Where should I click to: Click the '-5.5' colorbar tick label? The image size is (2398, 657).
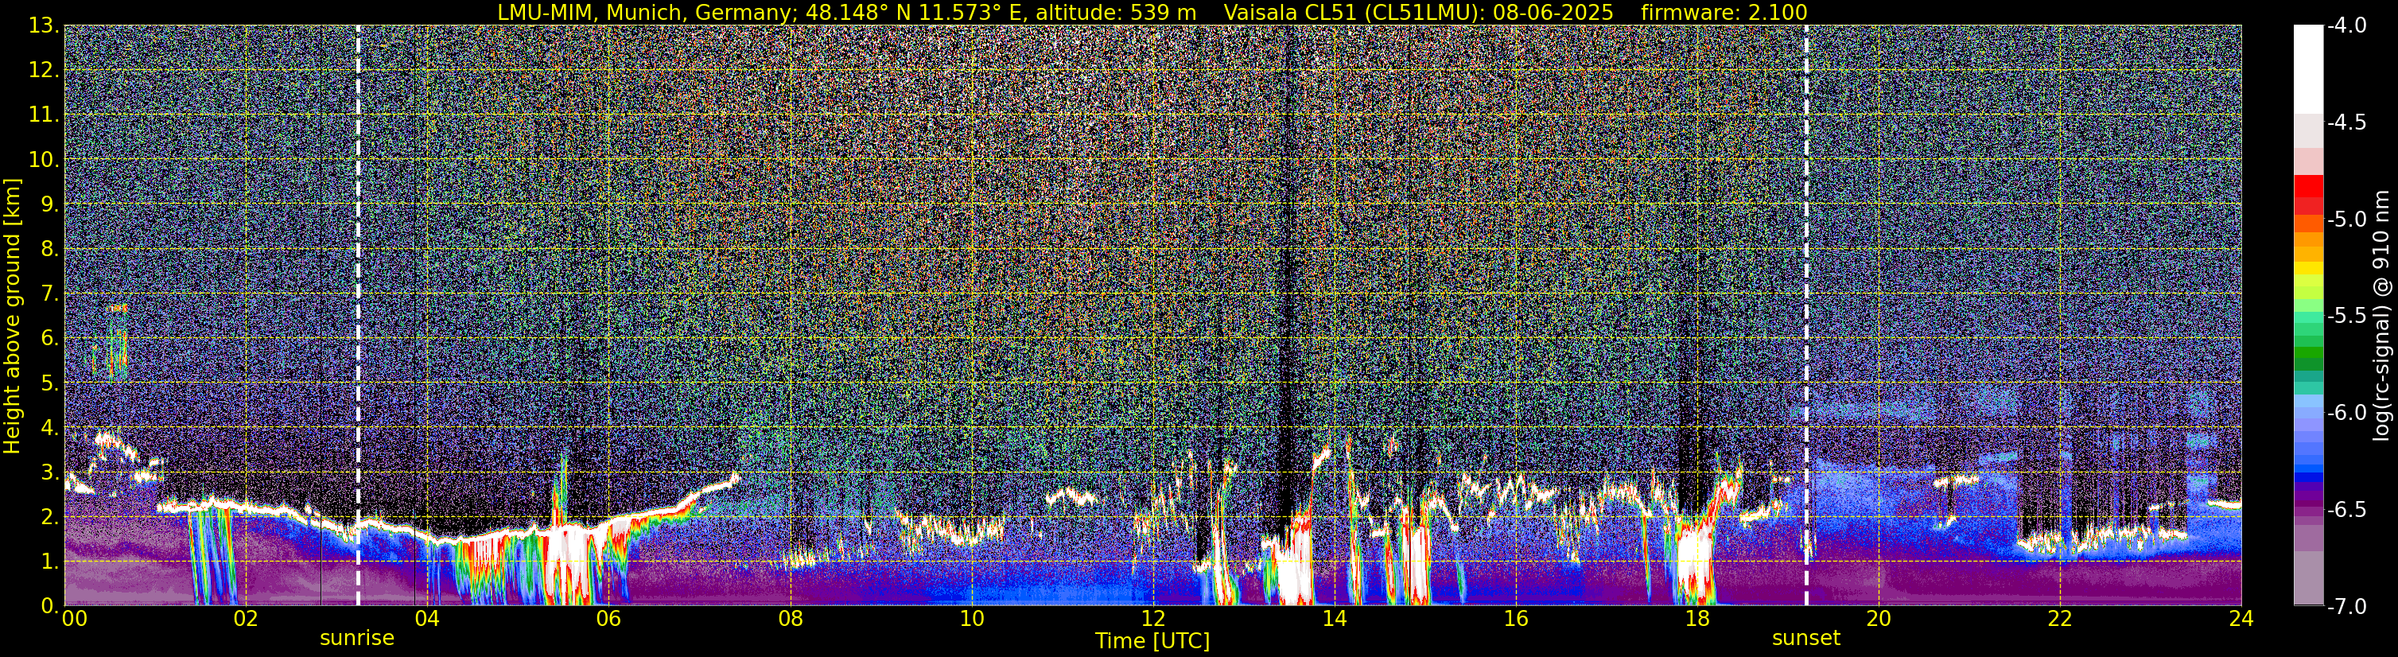coord(2346,317)
